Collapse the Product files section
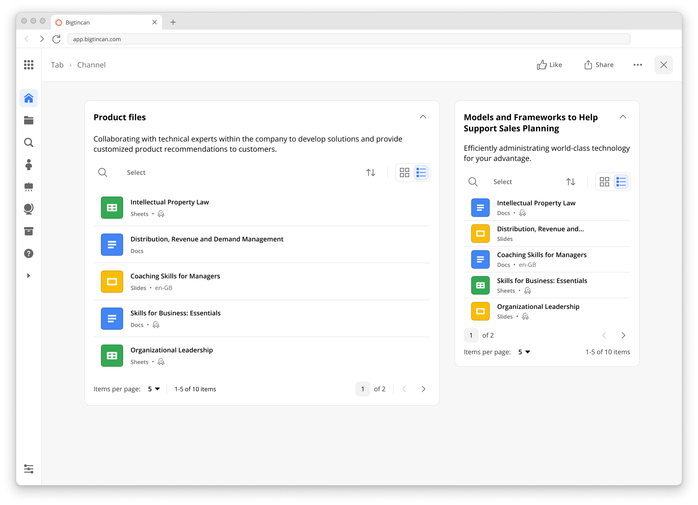 423,117
